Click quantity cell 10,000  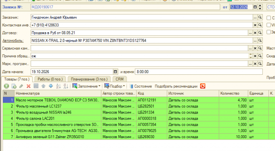tap(233, 137)
